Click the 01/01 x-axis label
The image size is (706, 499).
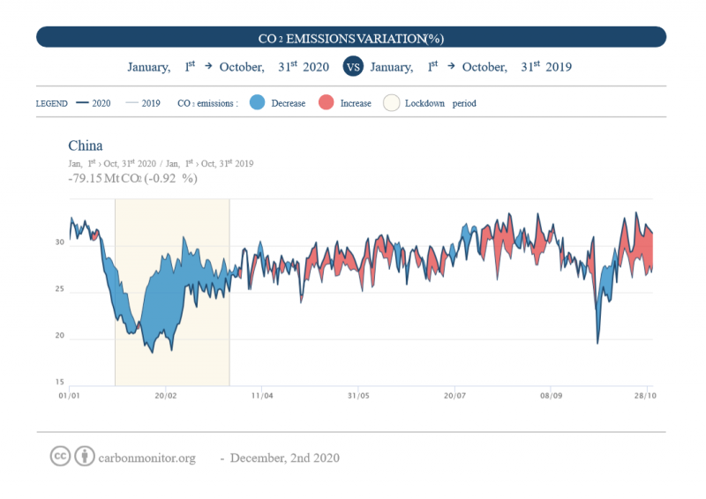[69, 396]
